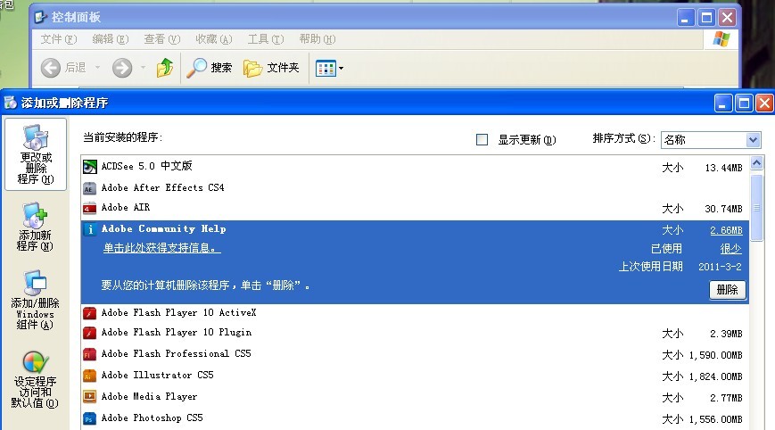Image resolution: width=775 pixels, height=430 pixels.
Task: Open the 收藏 menu in 控制面板
Action: click(x=214, y=39)
